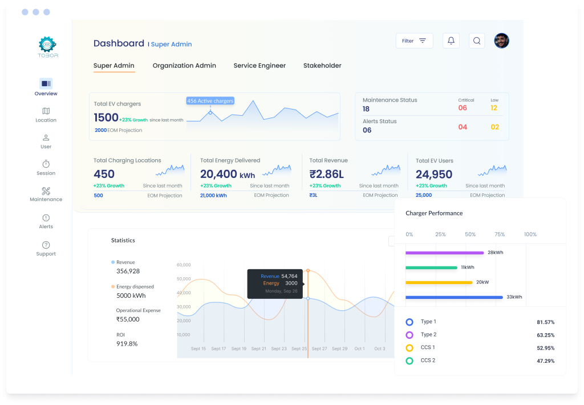This screenshot has width=584, height=405.
Task: Click Total Revenue value ₹2.86L
Action: (x=327, y=174)
